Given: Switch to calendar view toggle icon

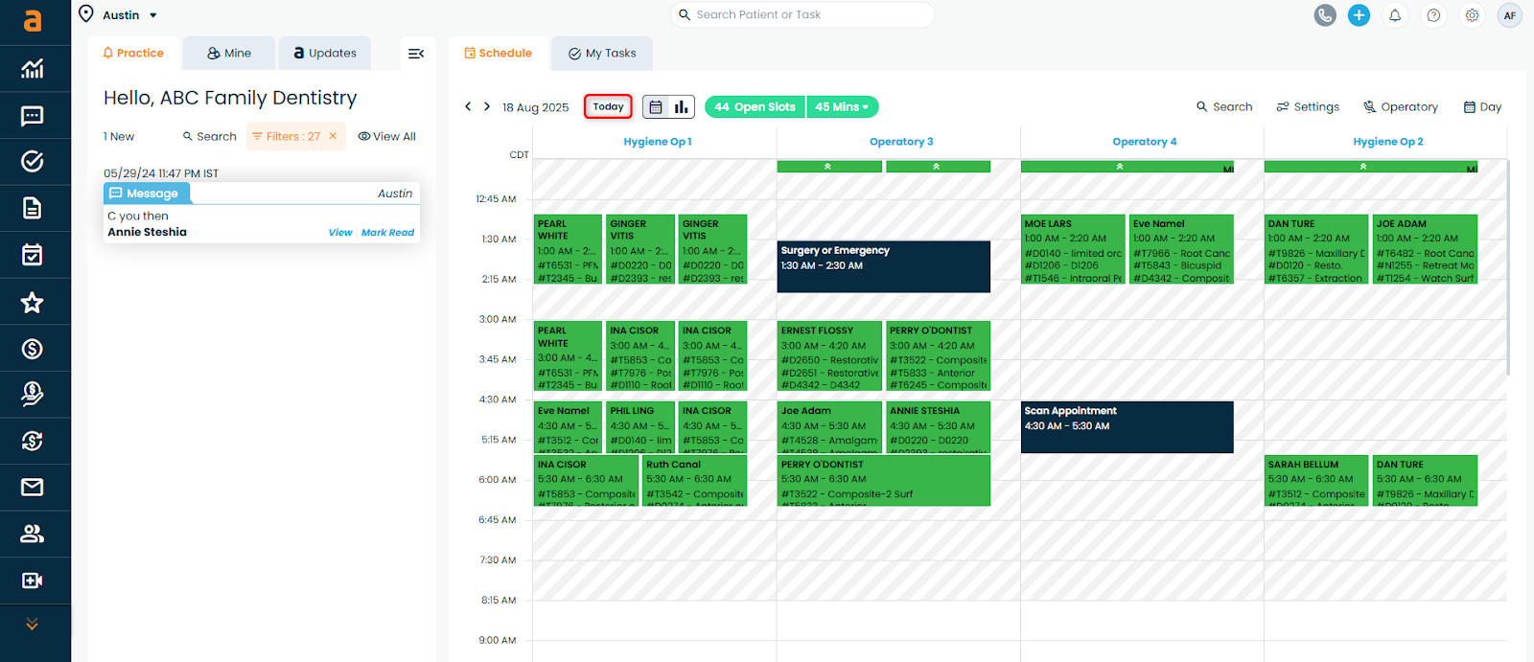Looking at the screenshot, I should (x=656, y=107).
